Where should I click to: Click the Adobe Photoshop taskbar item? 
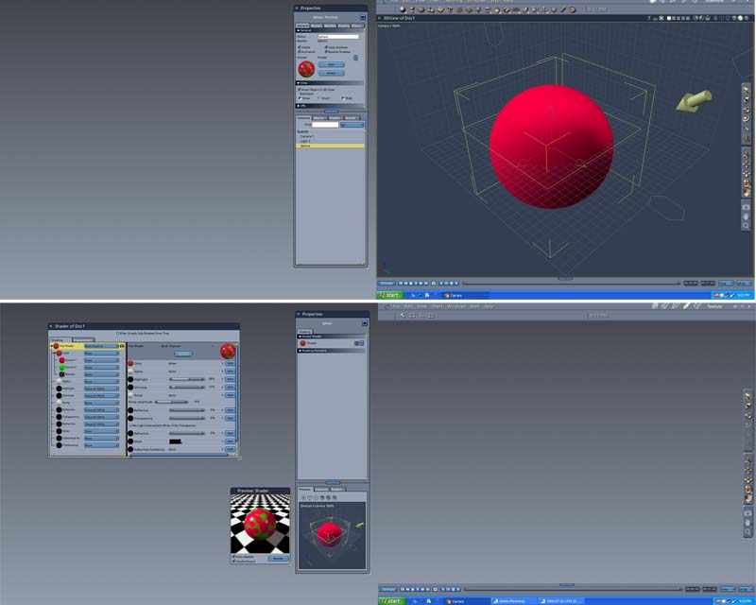pyautogui.click(x=511, y=601)
